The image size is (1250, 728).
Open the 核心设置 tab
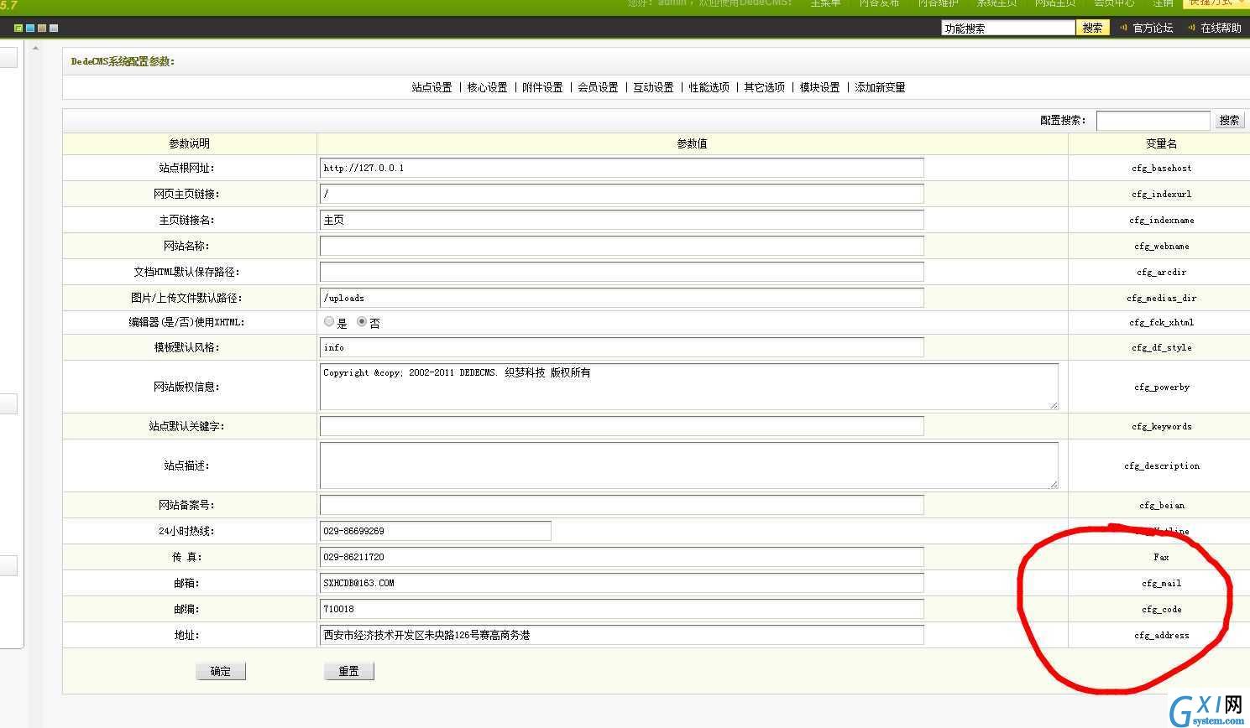[487, 87]
